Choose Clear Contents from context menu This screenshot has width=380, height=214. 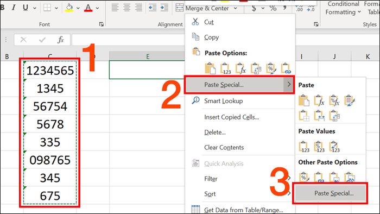[224, 147]
